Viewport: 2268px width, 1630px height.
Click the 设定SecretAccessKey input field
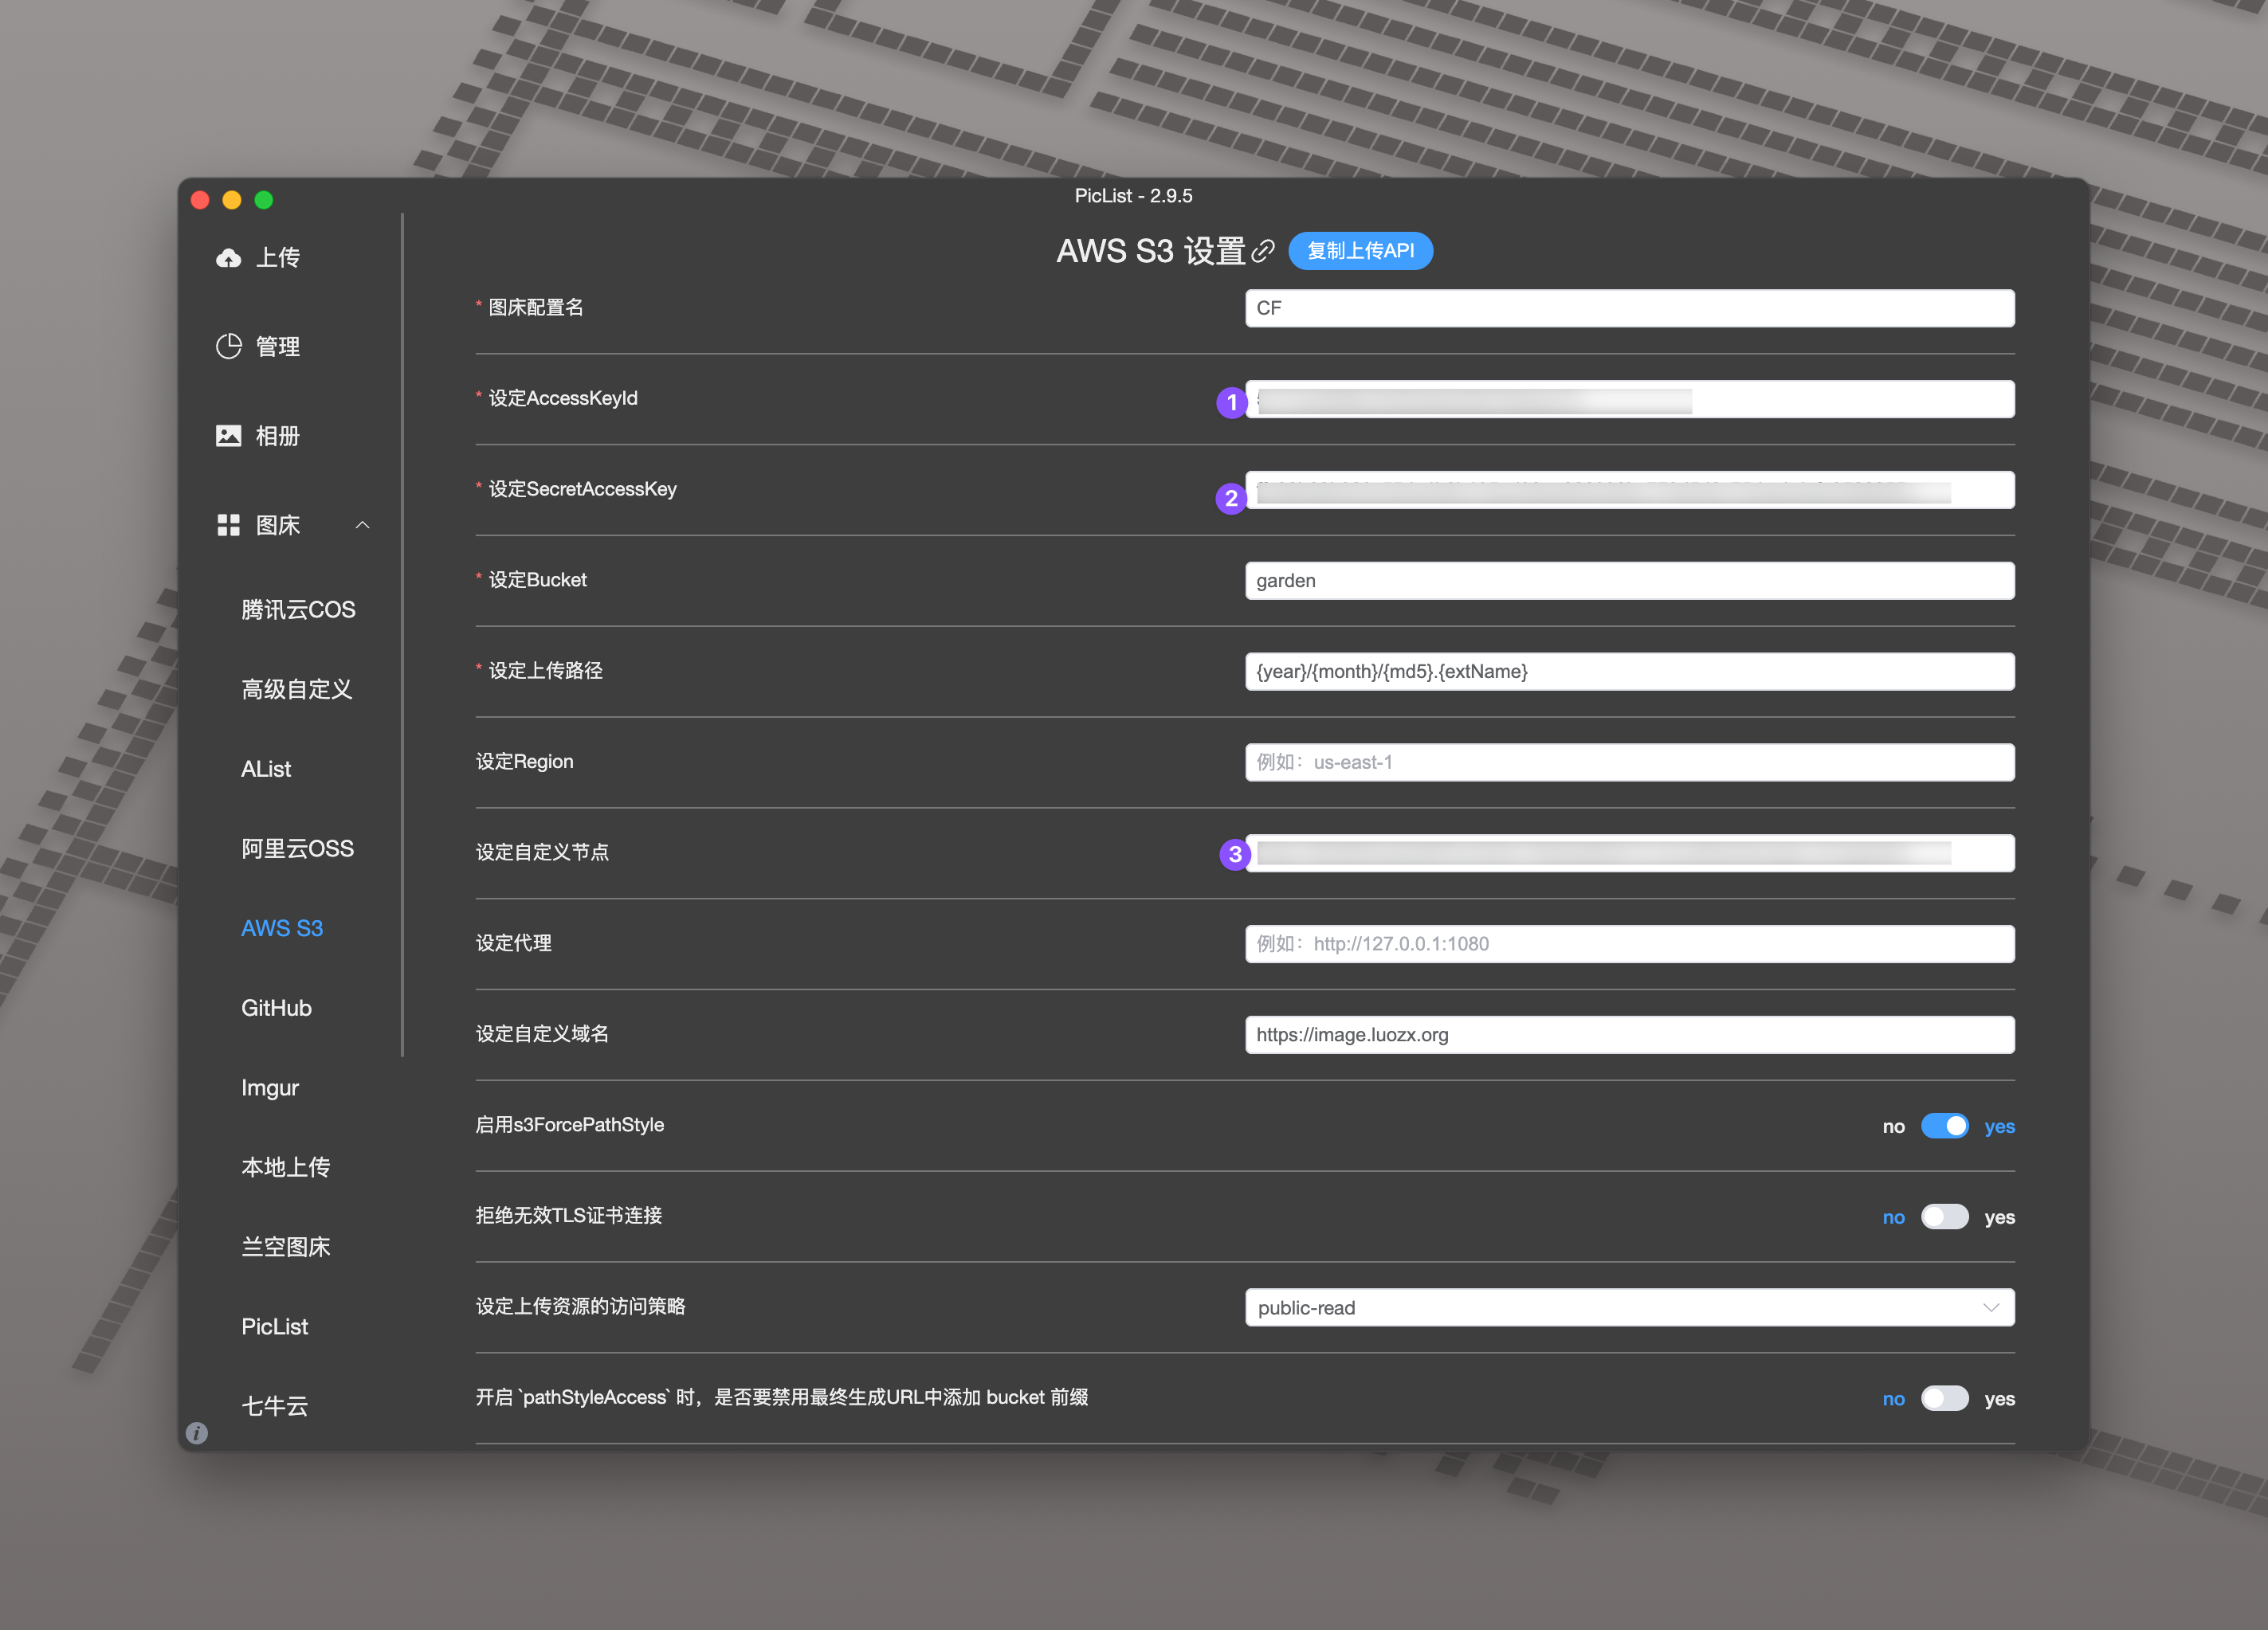(x=1629, y=490)
